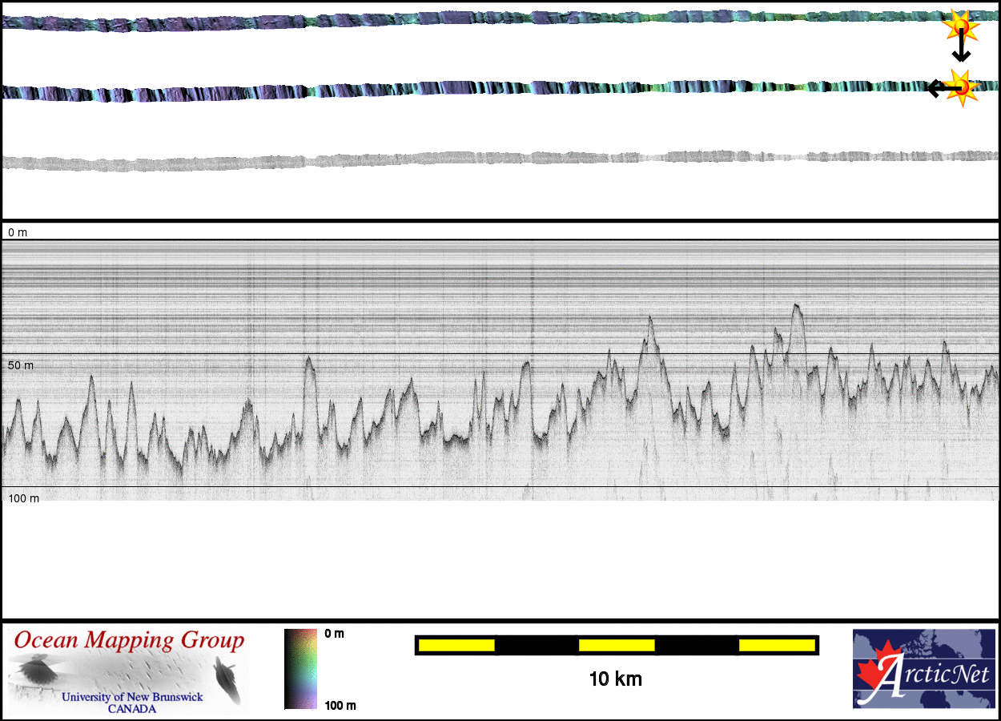
Task: Click the depth color legend swatch
Action: point(300,669)
